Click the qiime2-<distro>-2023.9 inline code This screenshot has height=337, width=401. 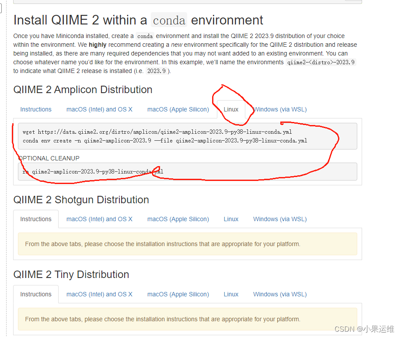coord(321,62)
